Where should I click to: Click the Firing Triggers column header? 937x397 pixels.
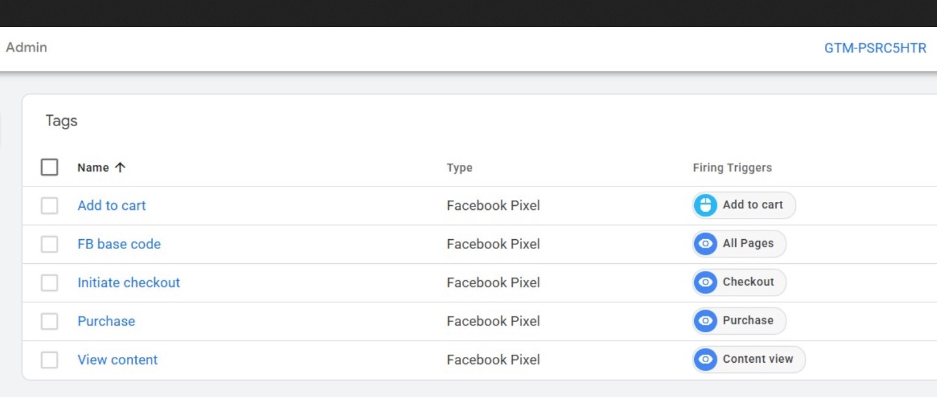(x=732, y=168)
